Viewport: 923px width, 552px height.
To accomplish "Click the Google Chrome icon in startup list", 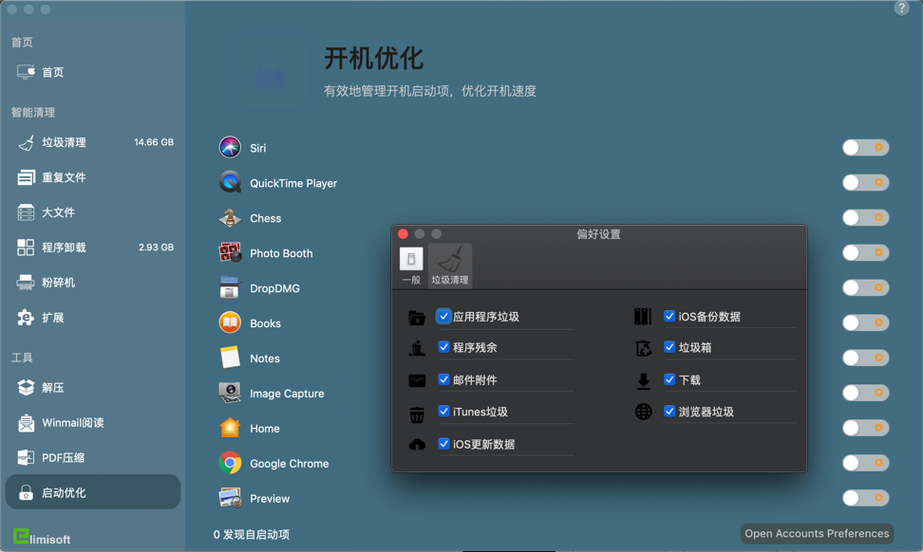I will click(229, 463).
